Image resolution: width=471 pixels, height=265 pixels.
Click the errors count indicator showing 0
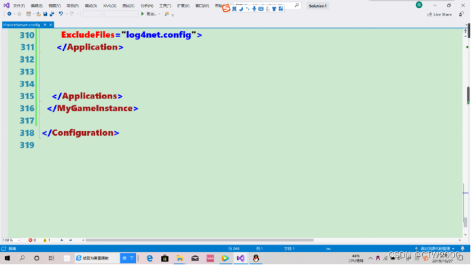pos(32,240)
